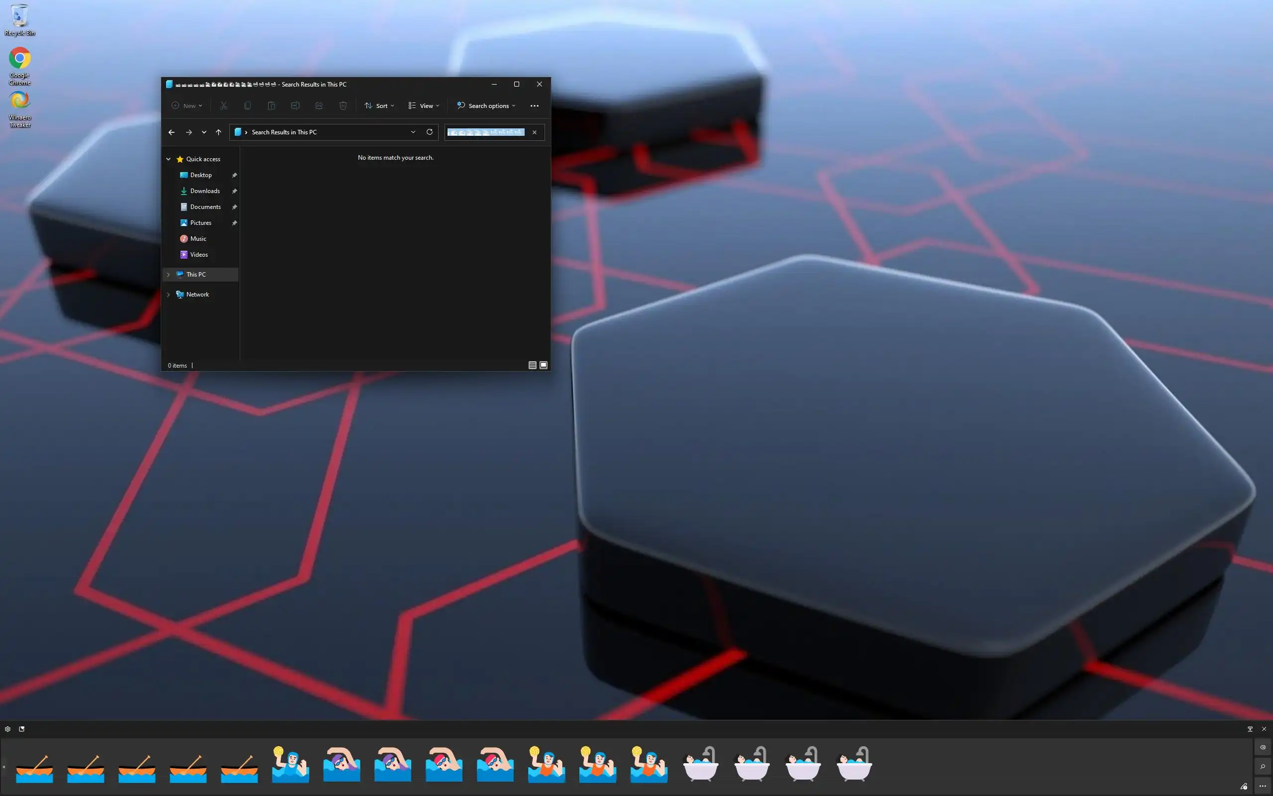Click the Back navigation arrow
1273x796 pixels.
172,132
